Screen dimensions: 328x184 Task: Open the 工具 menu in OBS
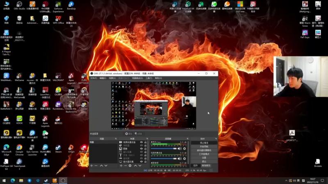[148, 78]
